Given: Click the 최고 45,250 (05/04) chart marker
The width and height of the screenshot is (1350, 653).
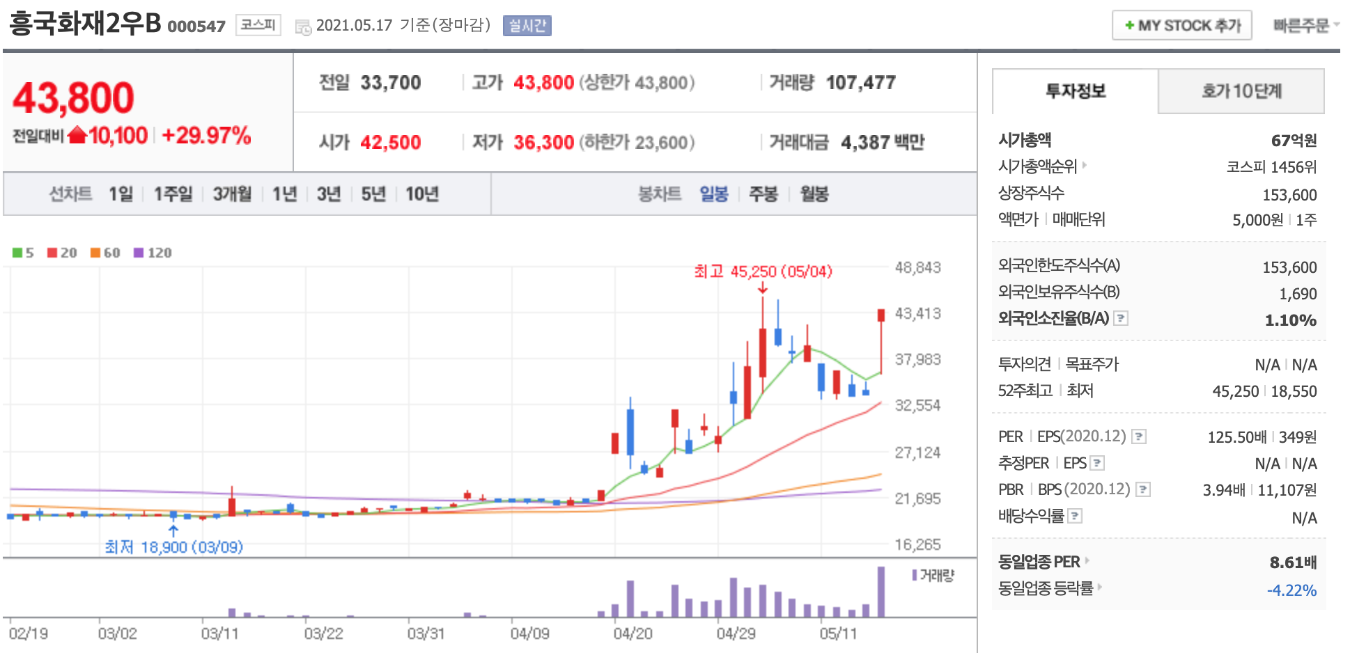Looking at the screenshot, I should pos(763,272).
